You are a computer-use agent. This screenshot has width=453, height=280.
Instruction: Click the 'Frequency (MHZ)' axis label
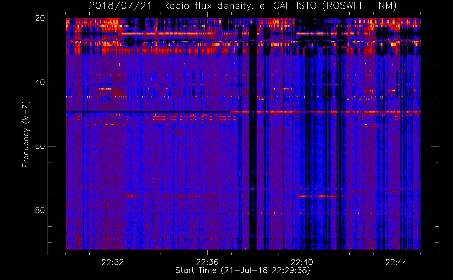pos(26,134)
